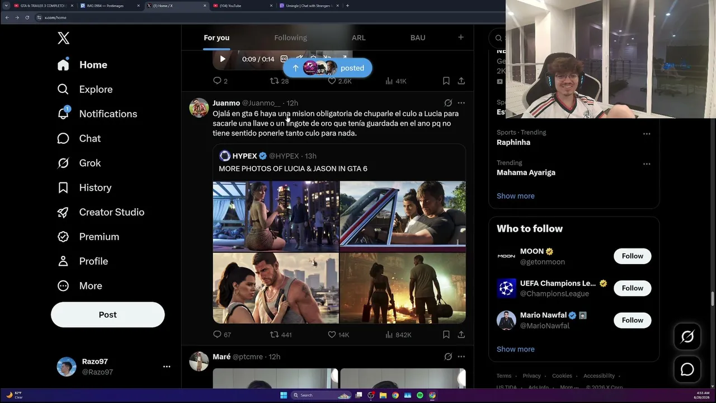
Task: Open the Raphinha trending topic
Action: point(514,142)
